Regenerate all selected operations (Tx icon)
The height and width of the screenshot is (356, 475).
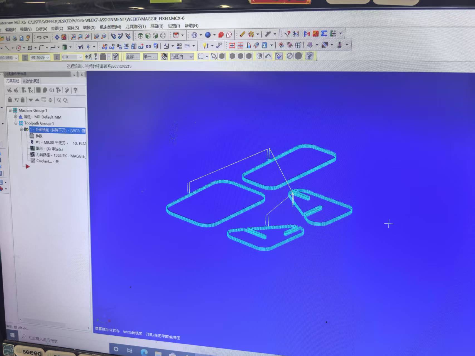(31, 90)
